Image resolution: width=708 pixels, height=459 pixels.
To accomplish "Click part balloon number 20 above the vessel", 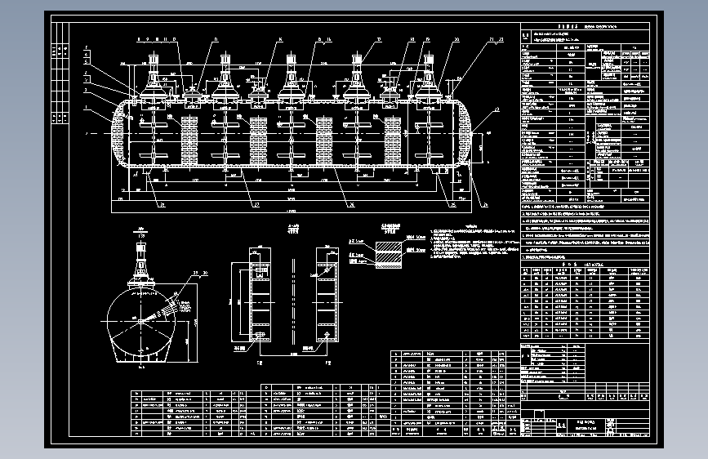I will (456, 40).
